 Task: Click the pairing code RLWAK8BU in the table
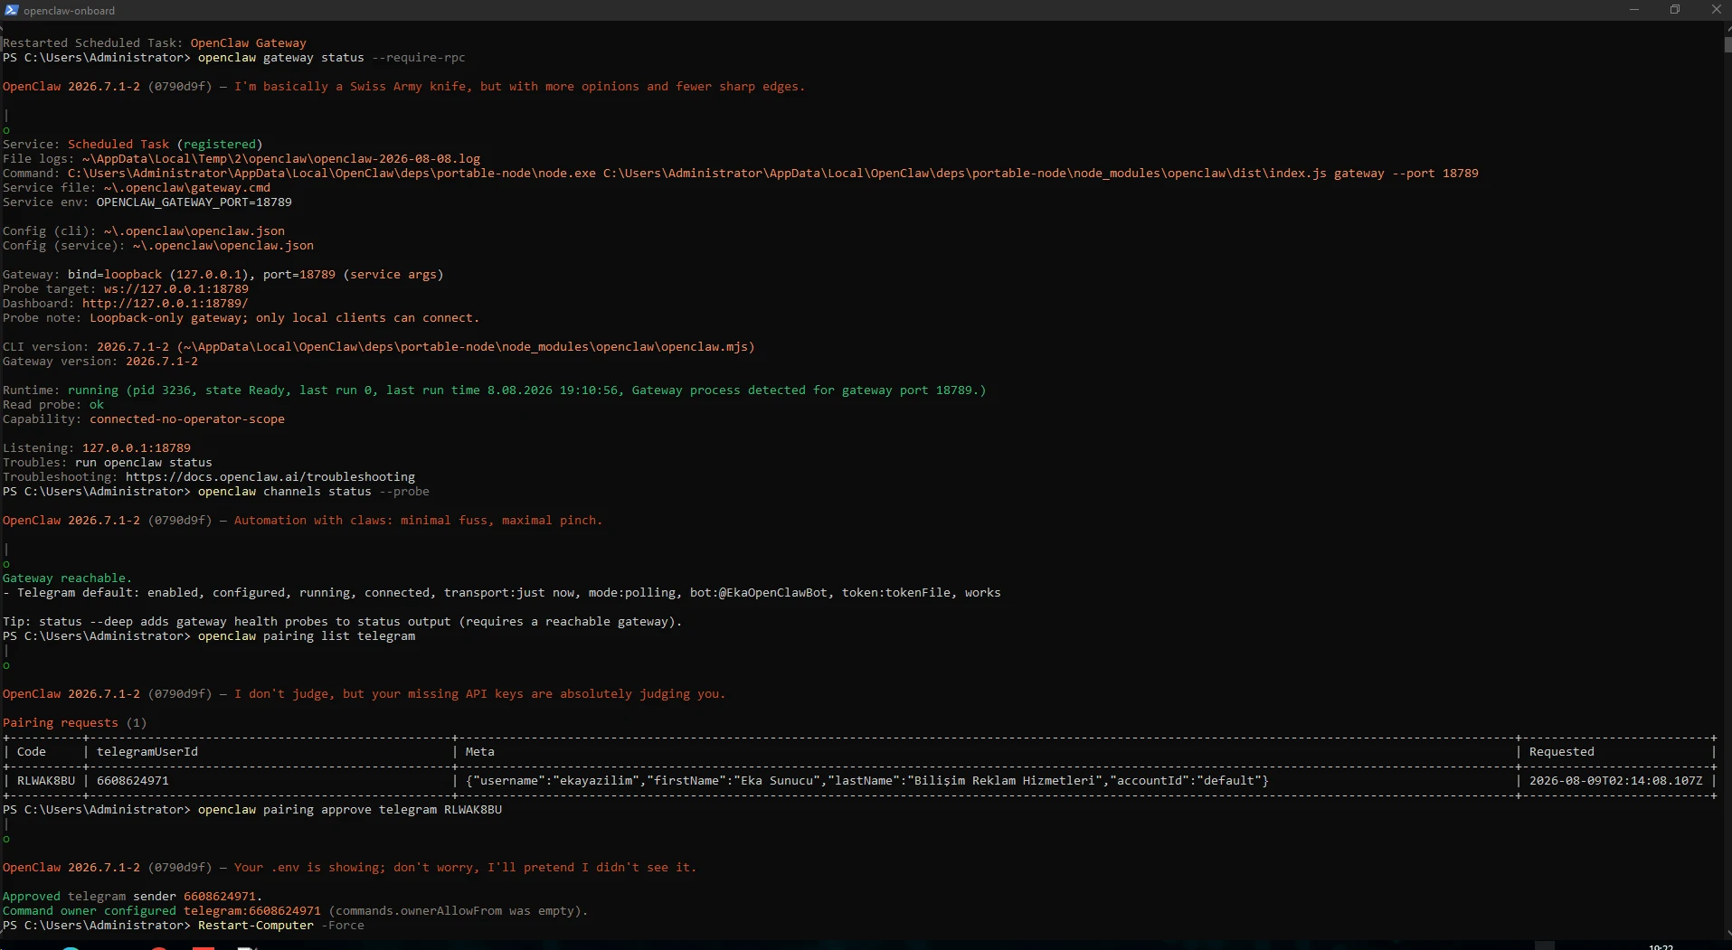[46, 781]
